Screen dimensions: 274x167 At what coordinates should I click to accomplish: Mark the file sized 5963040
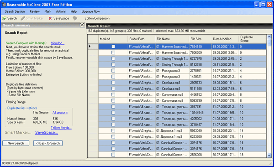(113, 130)
